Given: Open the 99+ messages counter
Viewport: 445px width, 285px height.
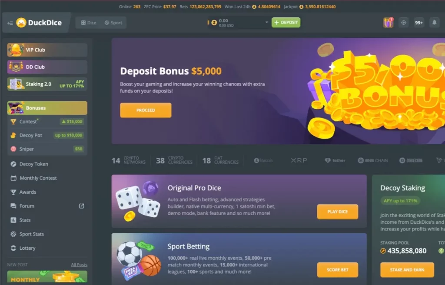Looking at the screenshot, I should [x=419, y=23].
